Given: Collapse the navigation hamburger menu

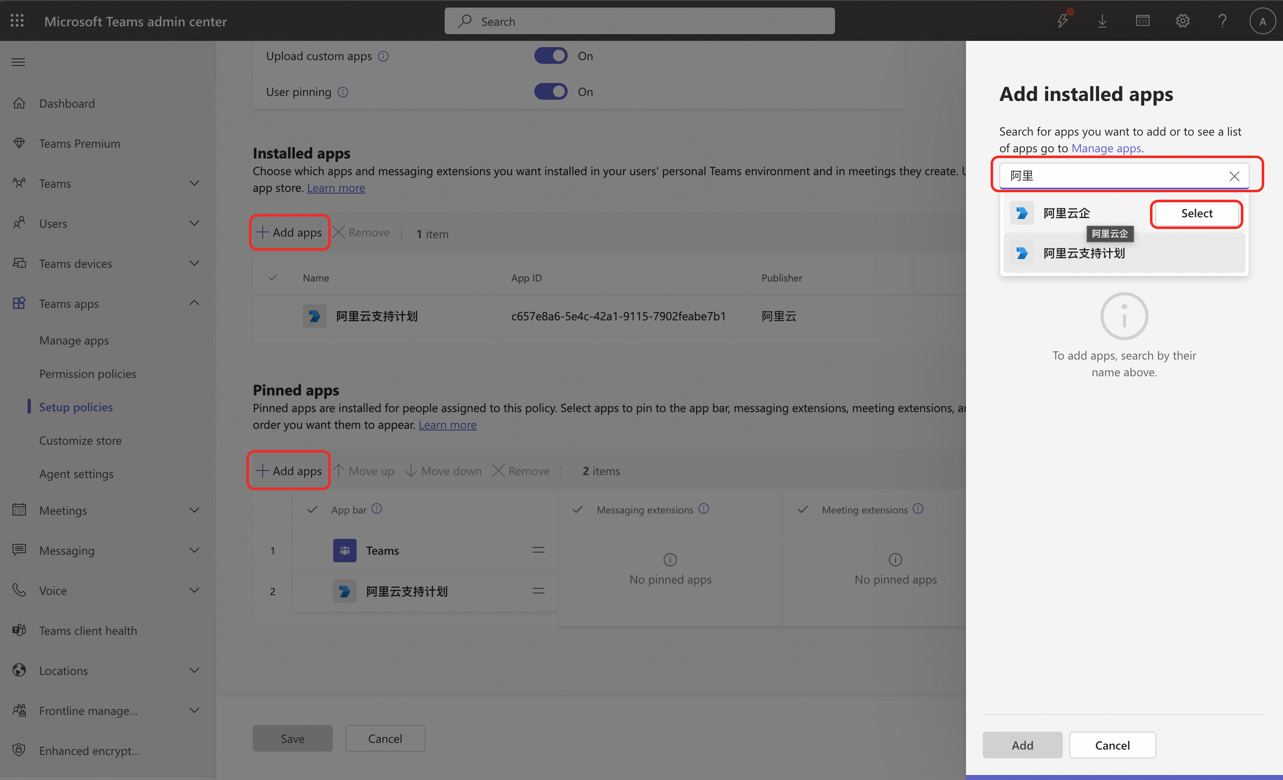Looking at the screenshot, I should pos(19,63).
